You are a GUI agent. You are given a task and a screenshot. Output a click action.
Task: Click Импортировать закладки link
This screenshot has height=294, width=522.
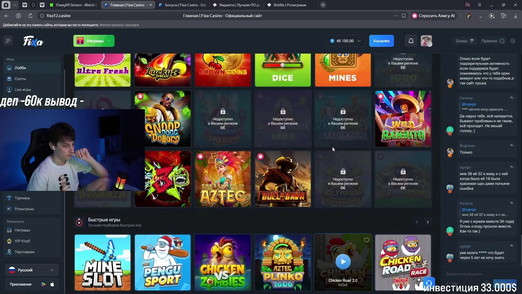119,25
